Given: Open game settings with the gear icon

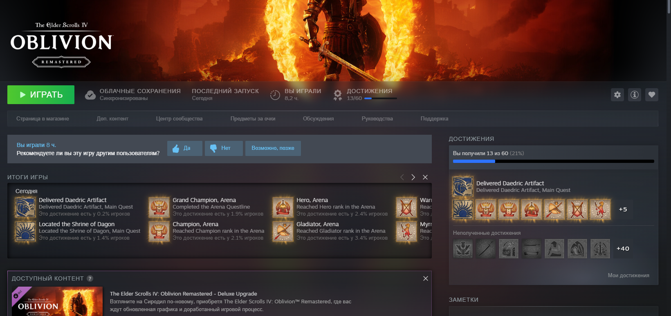Looking at the screenshot, I should 617,95.
